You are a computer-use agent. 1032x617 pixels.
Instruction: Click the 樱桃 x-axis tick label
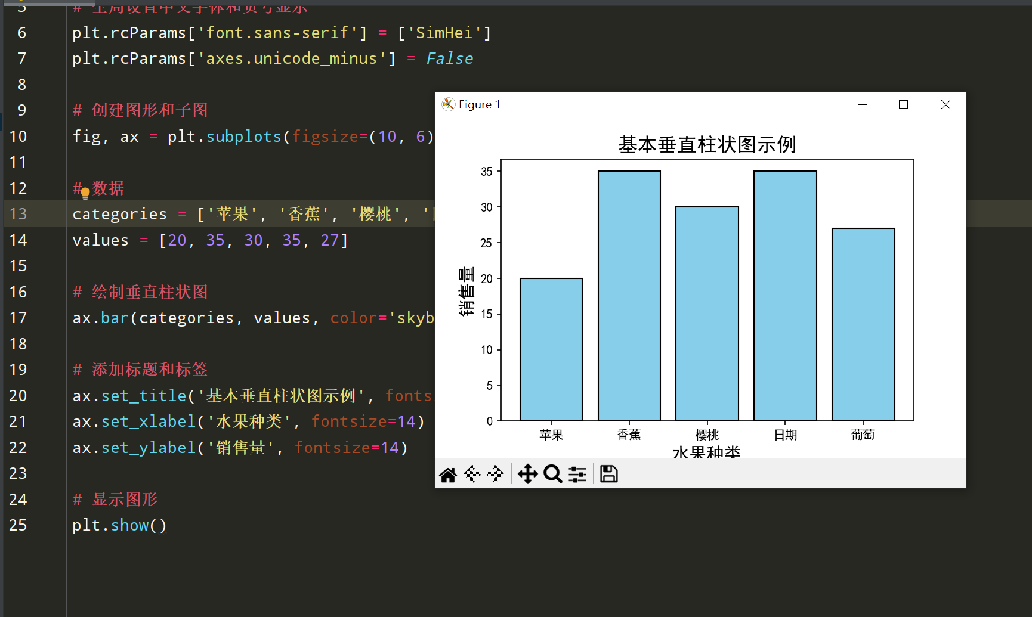(707, 435)
